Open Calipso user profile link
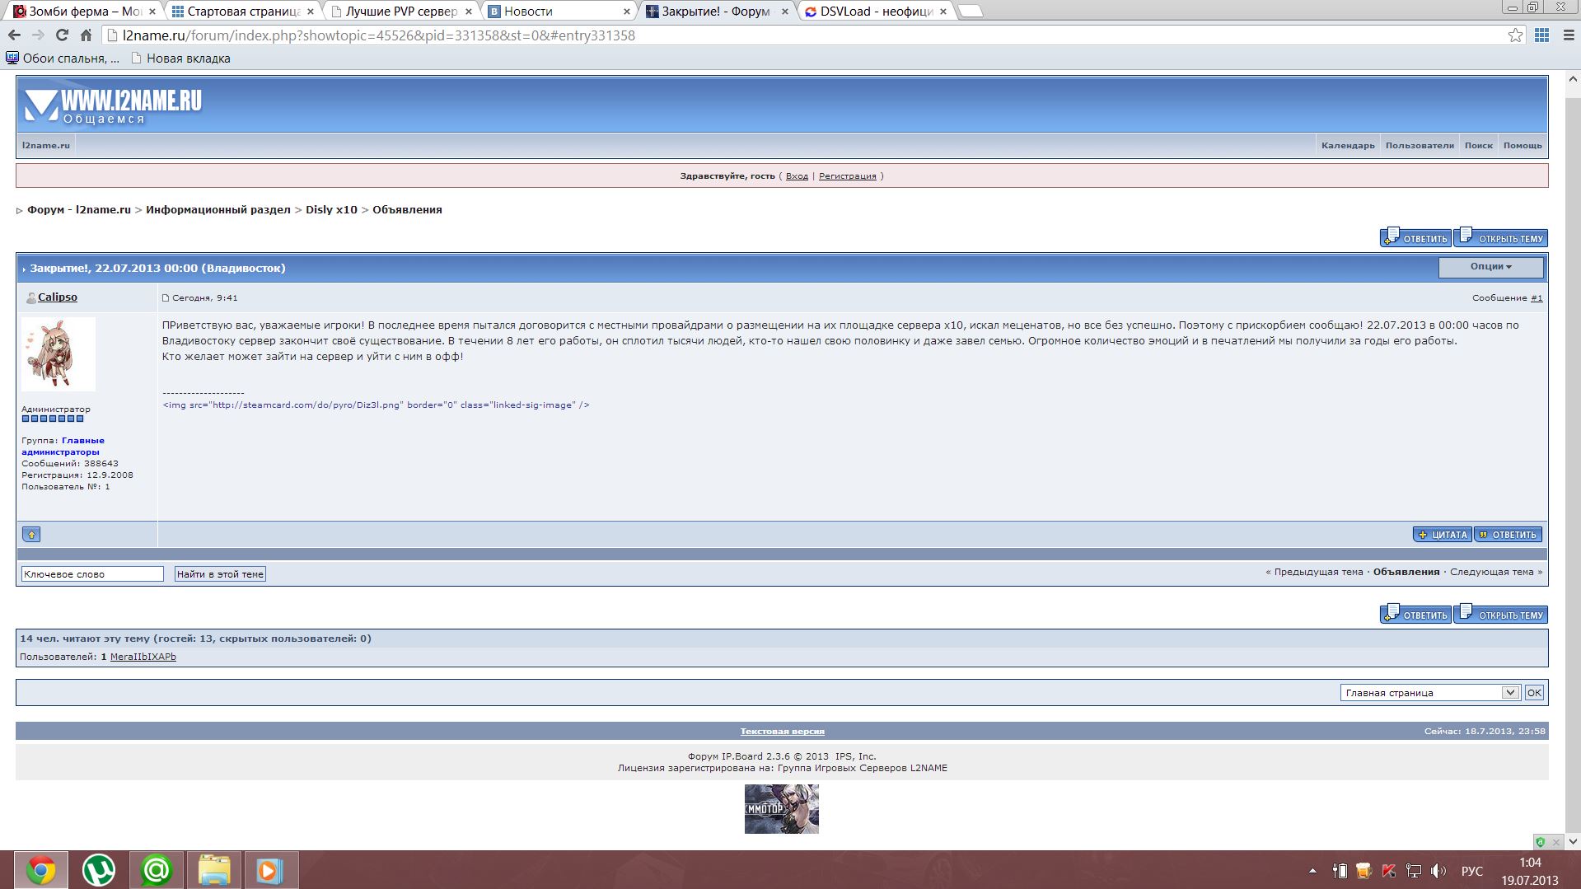Image resolution: width=1581 pixels, height=889 pixels. 57,297
